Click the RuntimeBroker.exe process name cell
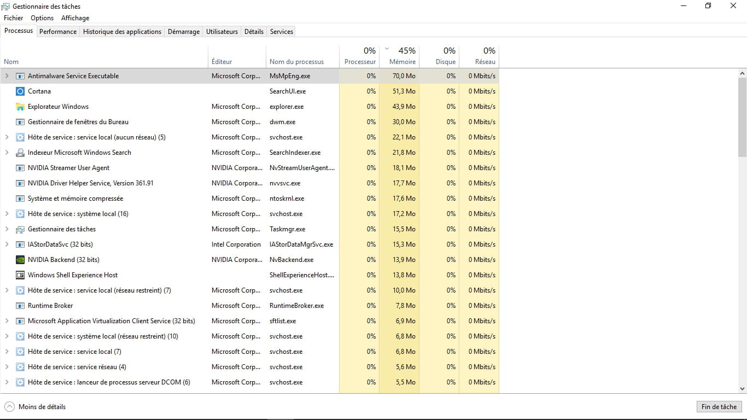The width and height of the screenshot is (747, 420). point(302,306)
